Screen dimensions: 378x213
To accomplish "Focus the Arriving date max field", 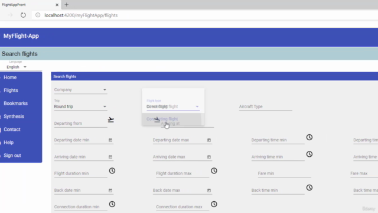I will [180, 157].
